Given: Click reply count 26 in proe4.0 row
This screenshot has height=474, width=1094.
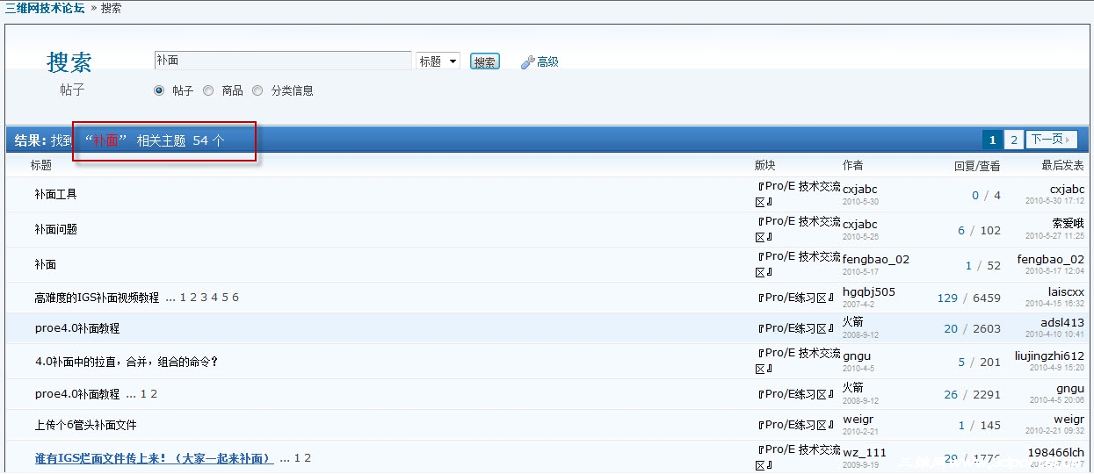Looking at the screenshot, I should pos(951,394).
